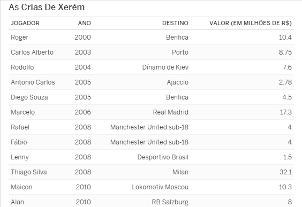Click the JOGADOR column header

(25, 23)
